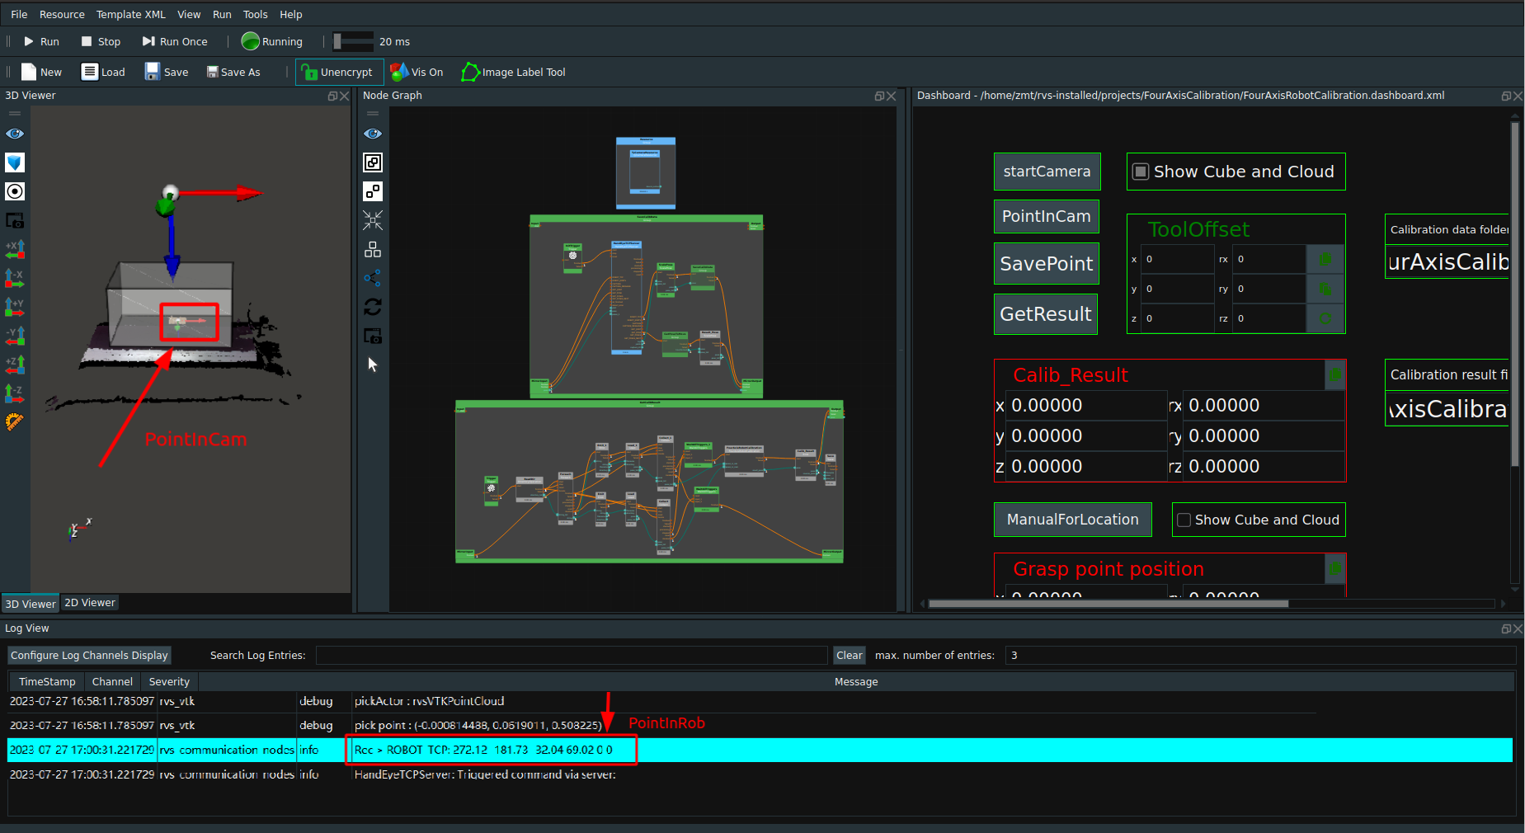Check top Show Cube and Cloud checkbox
The image size is (1525, 833).
coord(1141,172)
